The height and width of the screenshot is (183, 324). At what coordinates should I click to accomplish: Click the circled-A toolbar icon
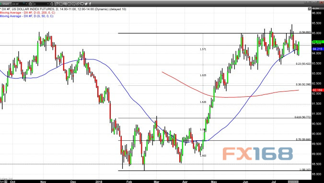73,4
